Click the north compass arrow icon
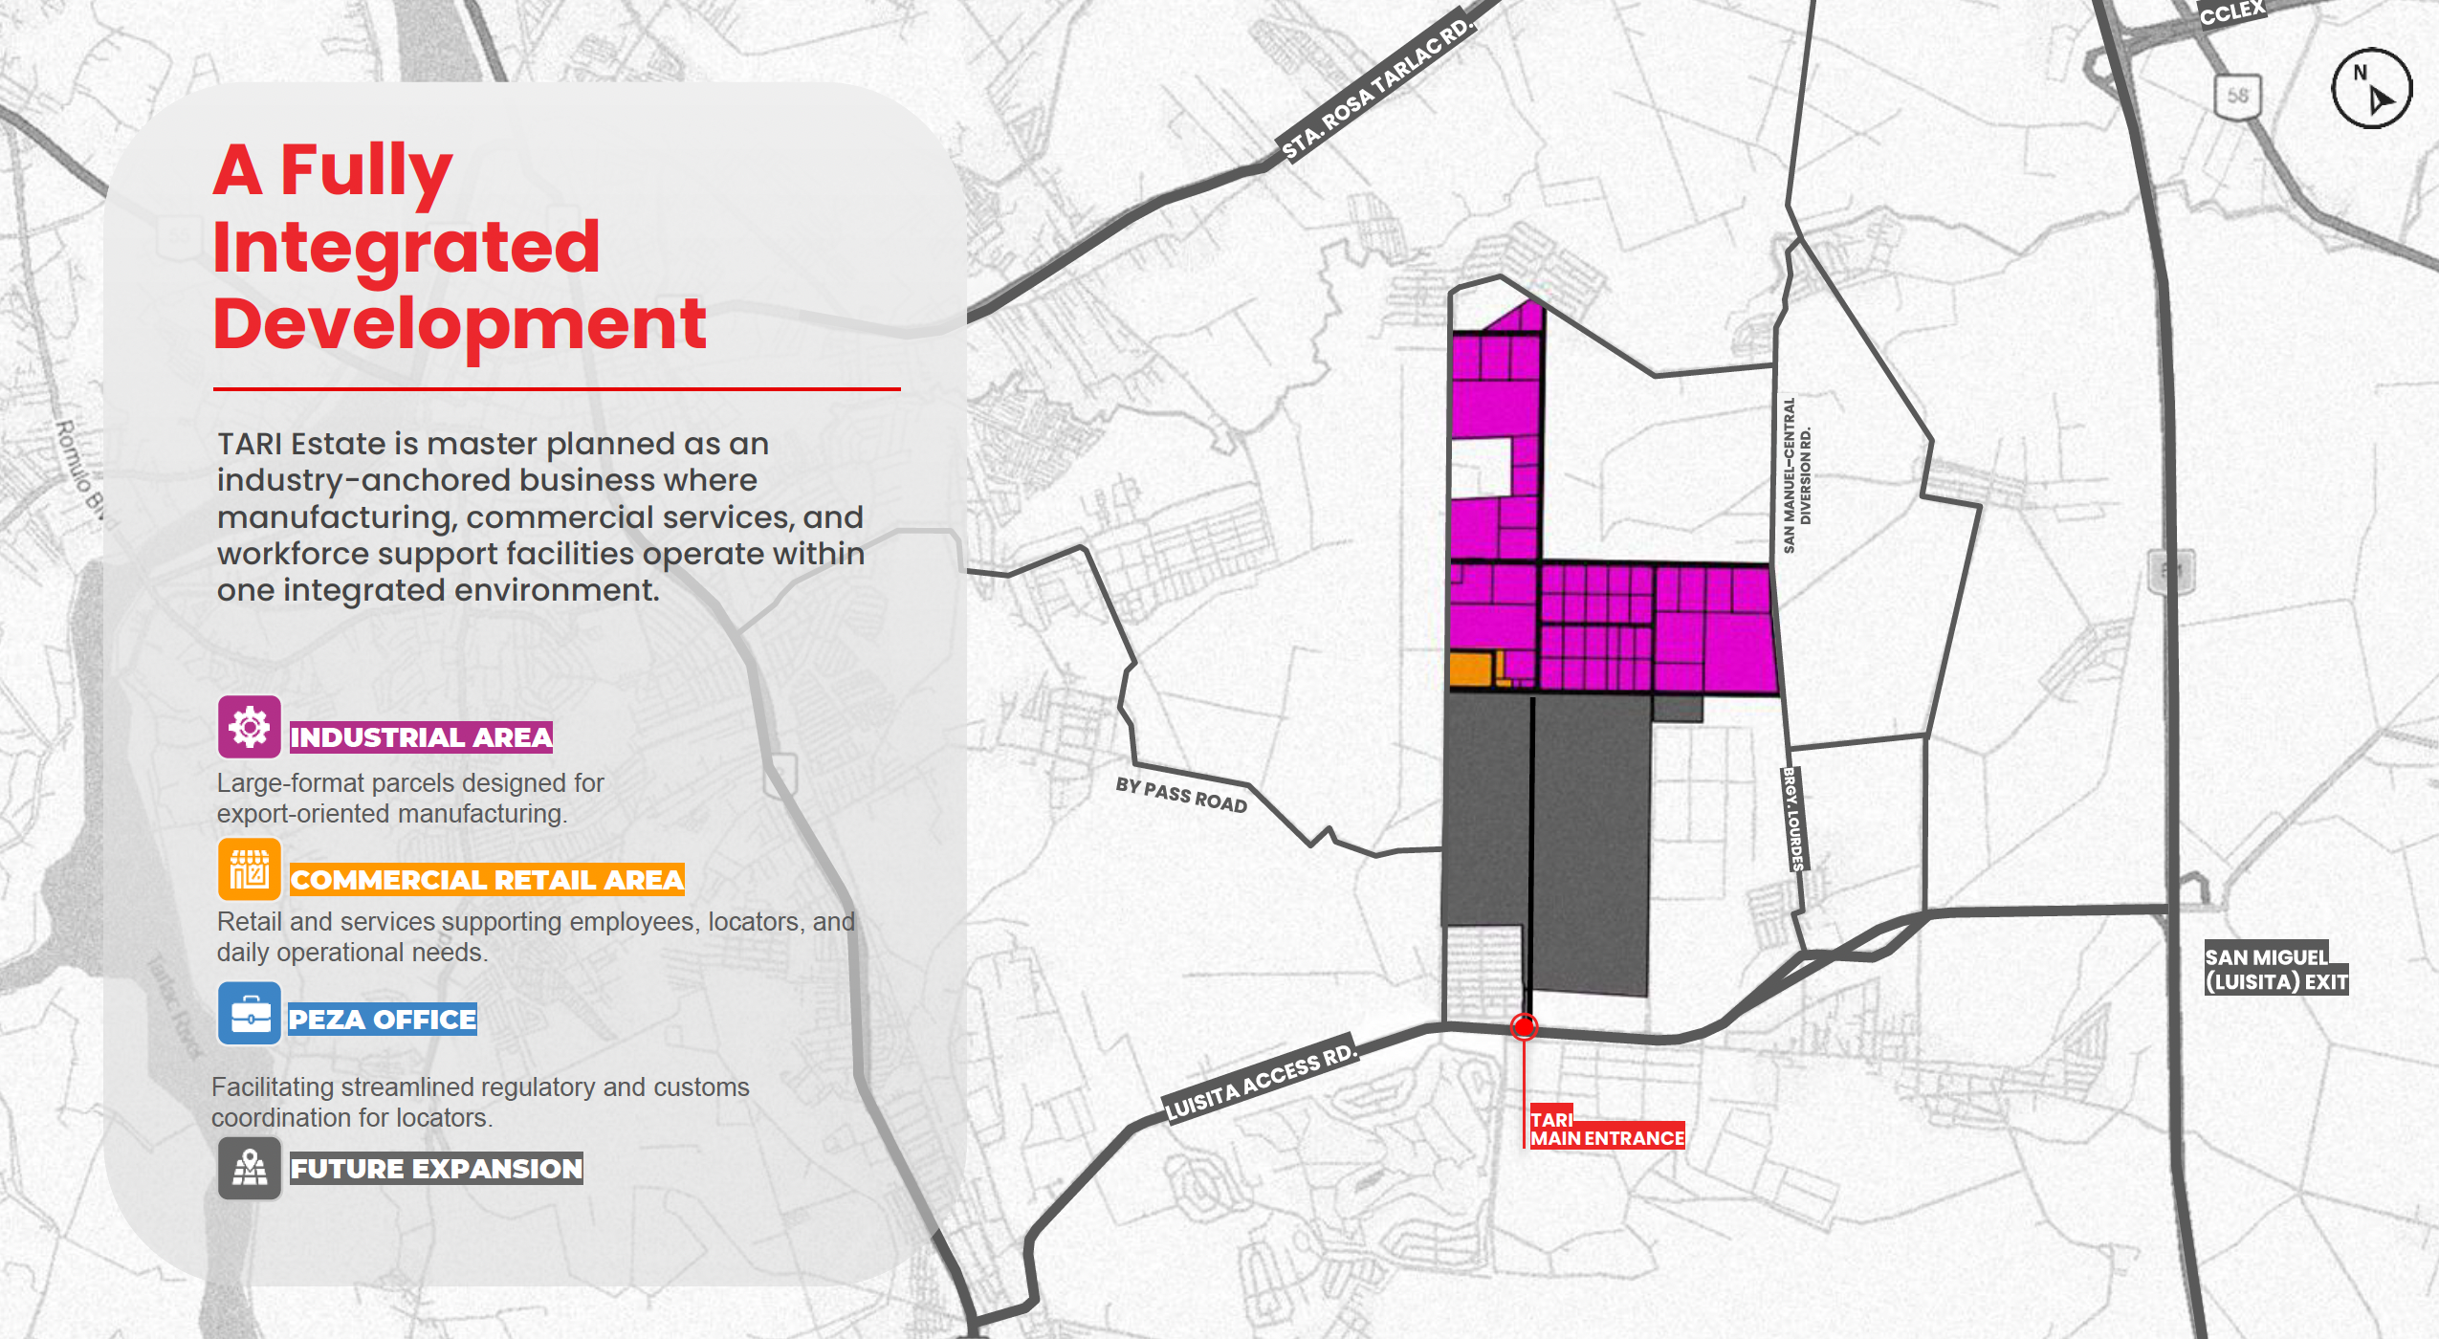This screenshot has width=2439, height=1339. click(x=2371, y=88)
